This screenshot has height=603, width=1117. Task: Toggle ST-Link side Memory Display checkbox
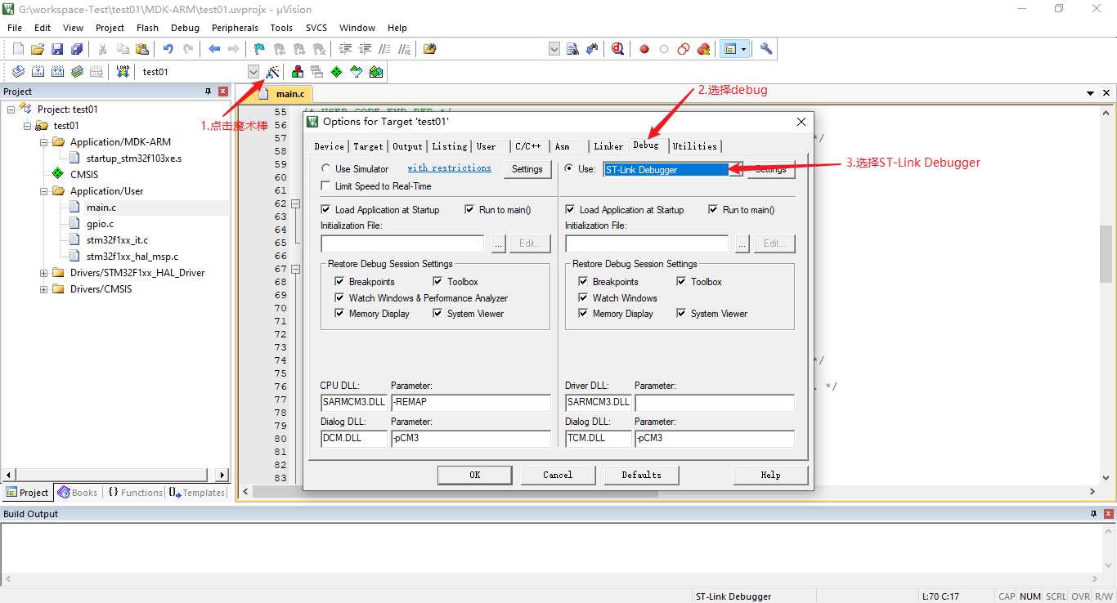point(583,314)
